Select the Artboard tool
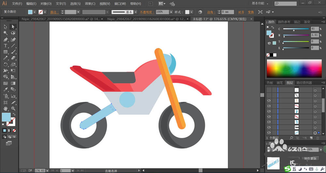The width and height of the screenshot is (326, 173). [x=6, y=102]
